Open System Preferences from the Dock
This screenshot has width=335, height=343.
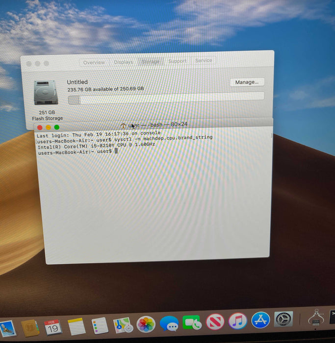tap(283, 319)
